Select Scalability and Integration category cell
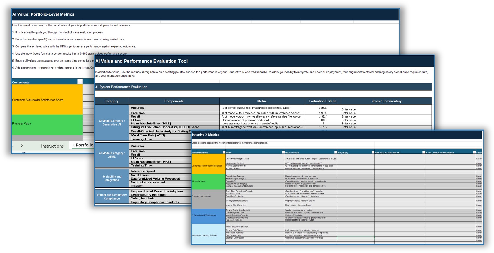The height and width of the screenshot is (253, 494). 112,178
